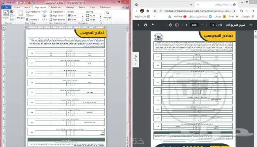This screenshot has width=257, height=147.
Task: Open the YouTube bookmark
Action: point(180,16)
